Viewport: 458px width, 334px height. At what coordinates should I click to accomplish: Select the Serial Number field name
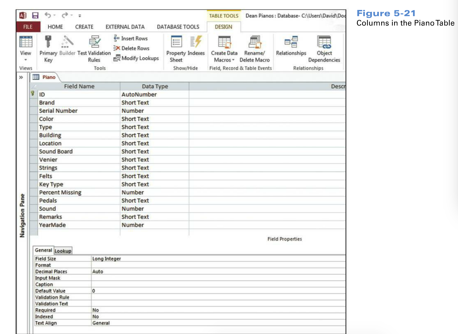79,111
